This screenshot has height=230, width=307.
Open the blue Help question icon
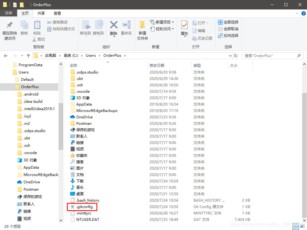tap(303, 13)
